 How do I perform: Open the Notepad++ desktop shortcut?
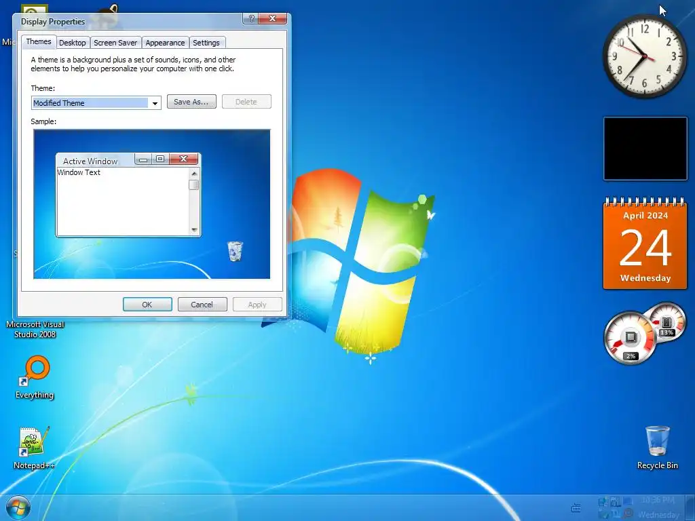click(x=34, y=447)
